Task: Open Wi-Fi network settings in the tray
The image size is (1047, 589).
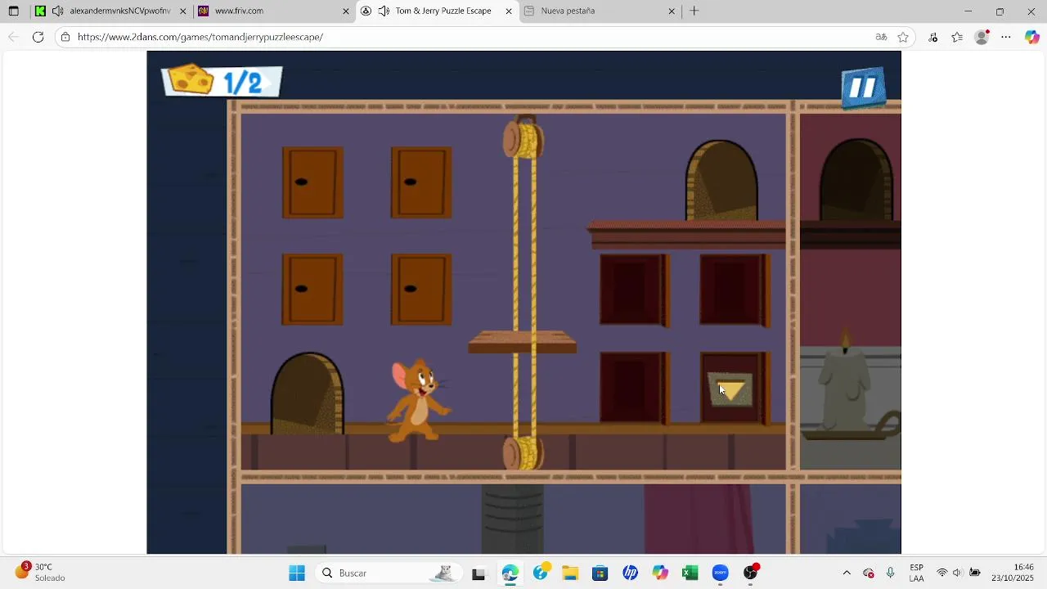Action: 942,573
